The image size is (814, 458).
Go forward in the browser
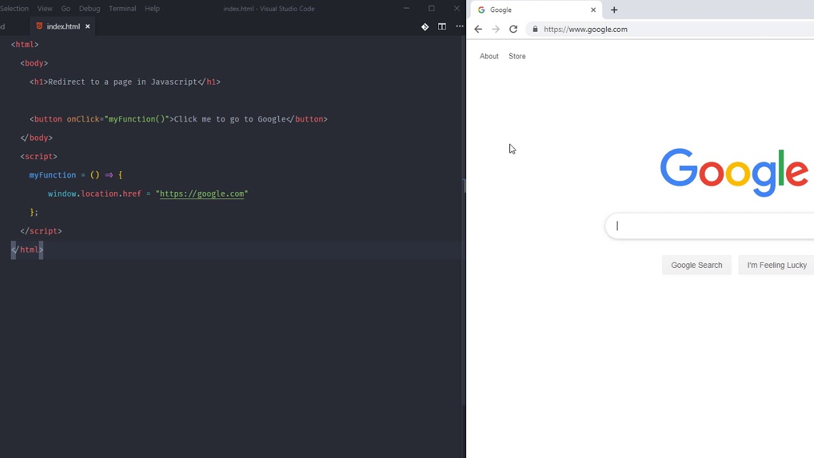point(496,29)
